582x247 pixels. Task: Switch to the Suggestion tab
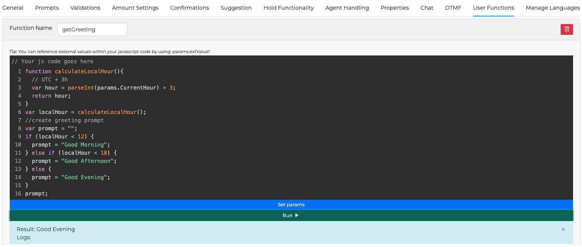(x=236, y=8)
